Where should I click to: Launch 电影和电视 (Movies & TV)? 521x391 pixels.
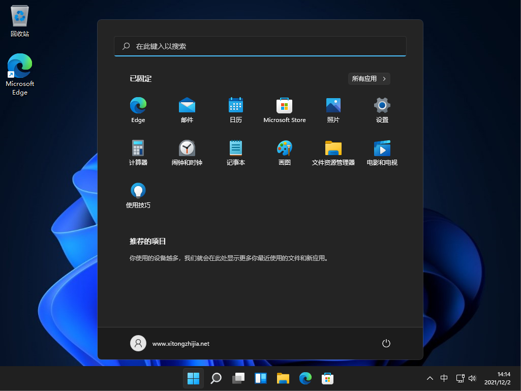(382, 149)
